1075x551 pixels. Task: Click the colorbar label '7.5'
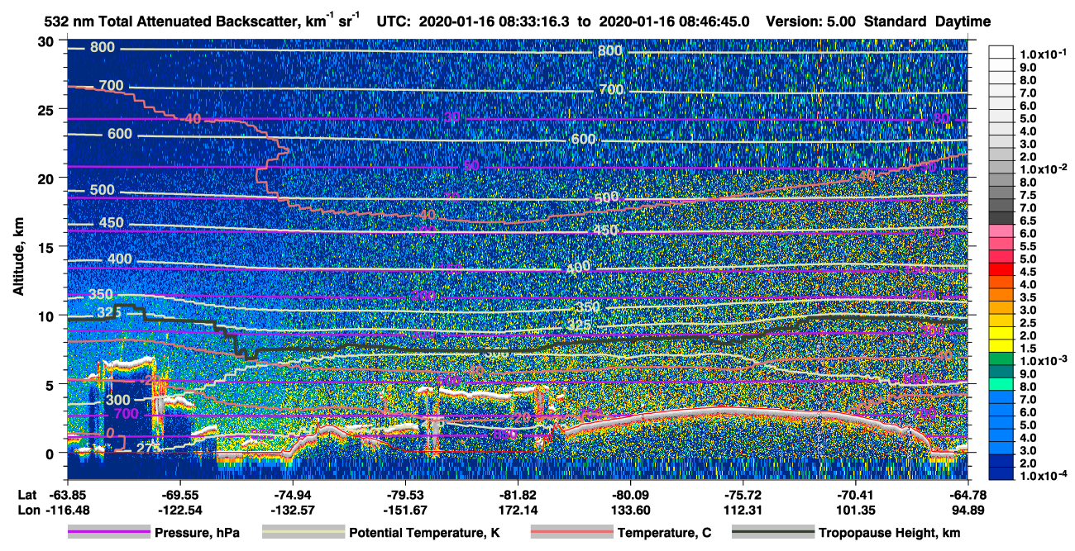[x=1027, y=195]
